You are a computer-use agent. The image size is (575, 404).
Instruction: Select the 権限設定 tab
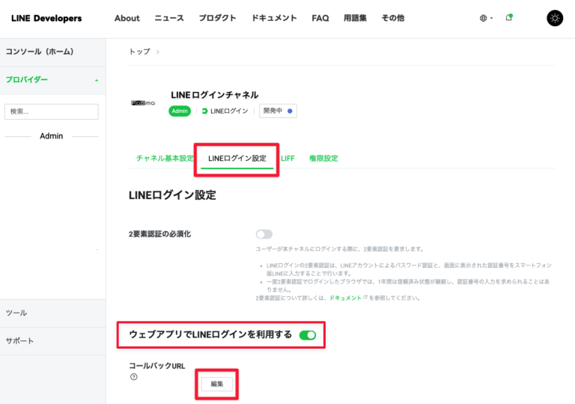(x=323, y=159)
